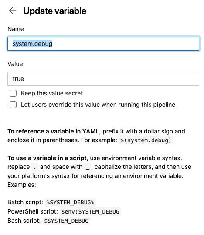Enable the Keep this value secret checkbox
Image resolution: width=204 pixels, height=235 pixels.
pyautogui.click(x=13, y=93)
